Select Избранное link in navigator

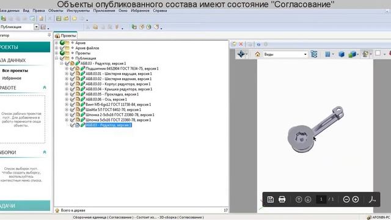click(x=12, y=78)
